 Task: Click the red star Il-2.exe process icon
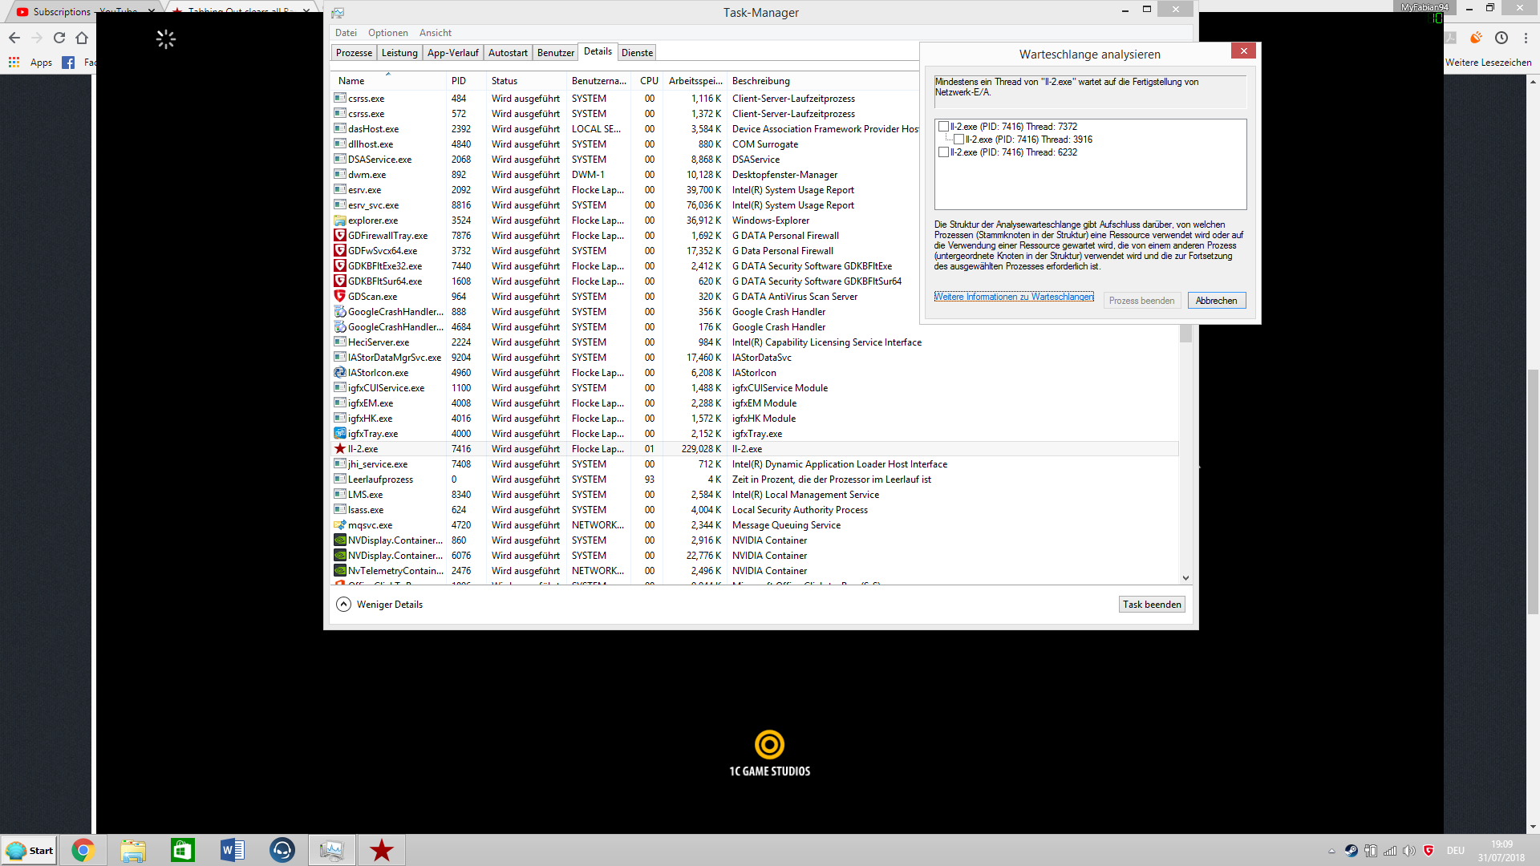(x=340, y=449)
